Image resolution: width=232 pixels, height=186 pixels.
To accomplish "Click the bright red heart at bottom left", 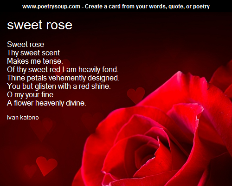I will [x=46, y=166].
